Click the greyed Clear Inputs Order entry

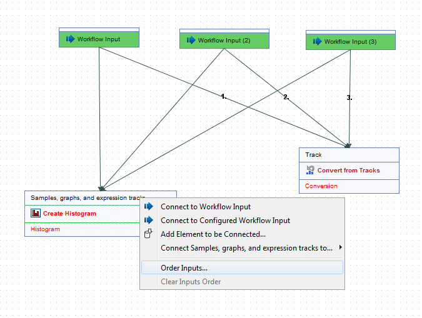pyautogui.click(x=242, y=281)
